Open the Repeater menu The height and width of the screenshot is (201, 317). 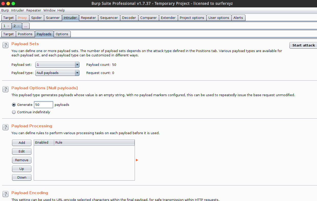pyautogui.click(x=34, y=10)
